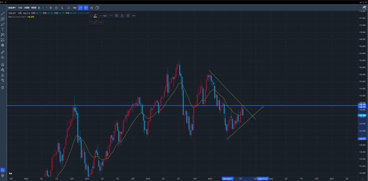
Task: Switch to the 15分 timeframe
Action: coord(20,8)
